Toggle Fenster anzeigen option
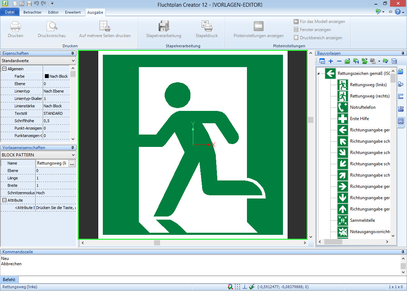 coord(312,30)
